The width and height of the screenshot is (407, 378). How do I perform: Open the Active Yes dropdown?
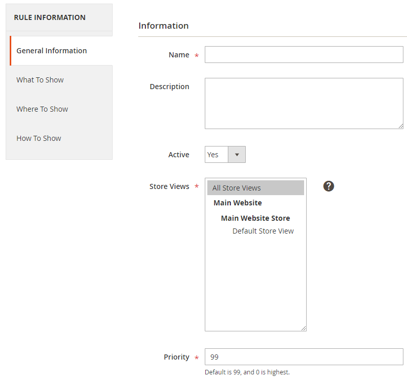coord(225,155)
